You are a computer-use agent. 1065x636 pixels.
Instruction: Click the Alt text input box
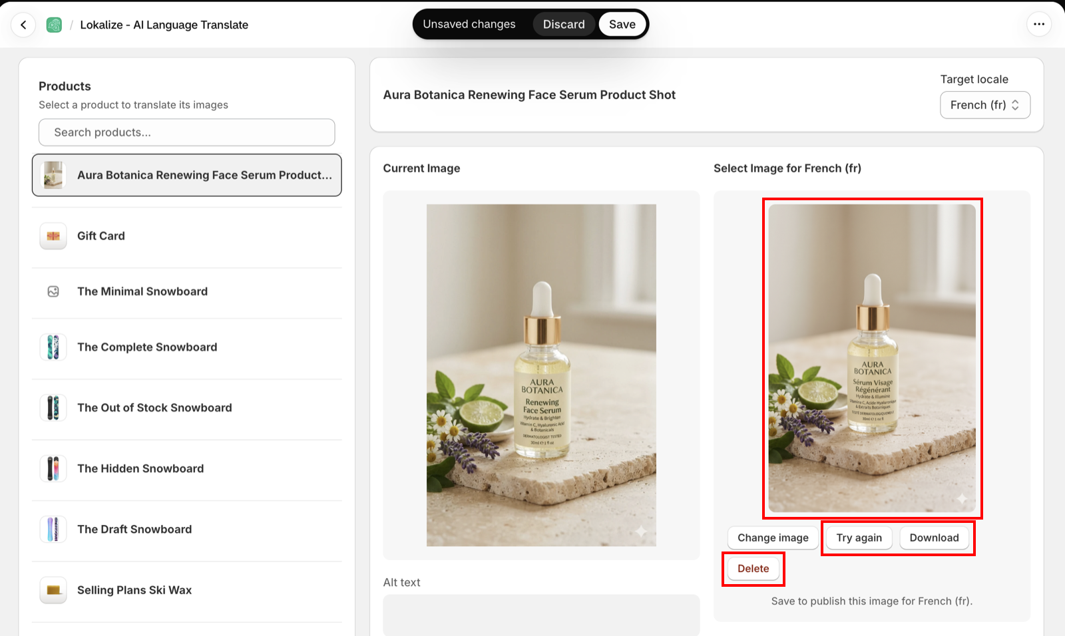541,615
